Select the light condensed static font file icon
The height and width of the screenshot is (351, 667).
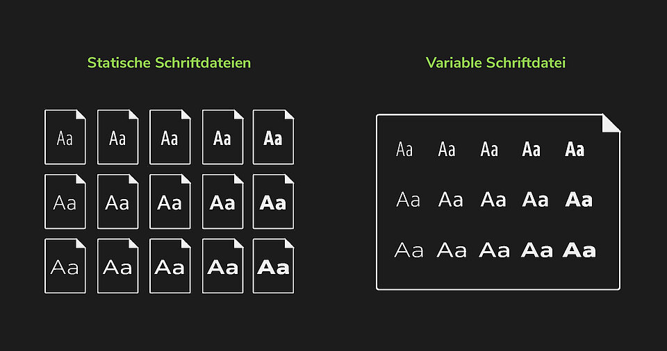[118, 137]
